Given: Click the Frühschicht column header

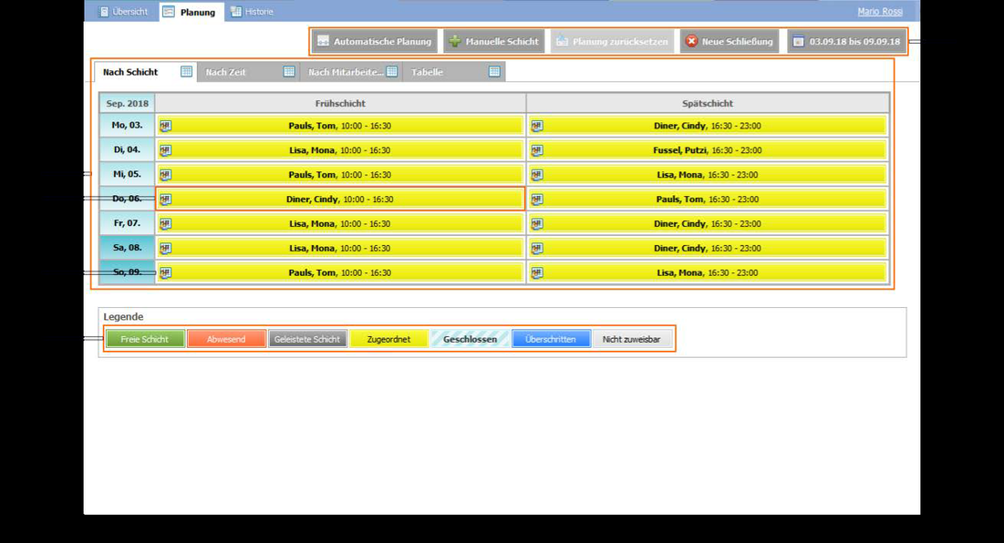Looking at the screenshot, I should [x=340, y=103].
